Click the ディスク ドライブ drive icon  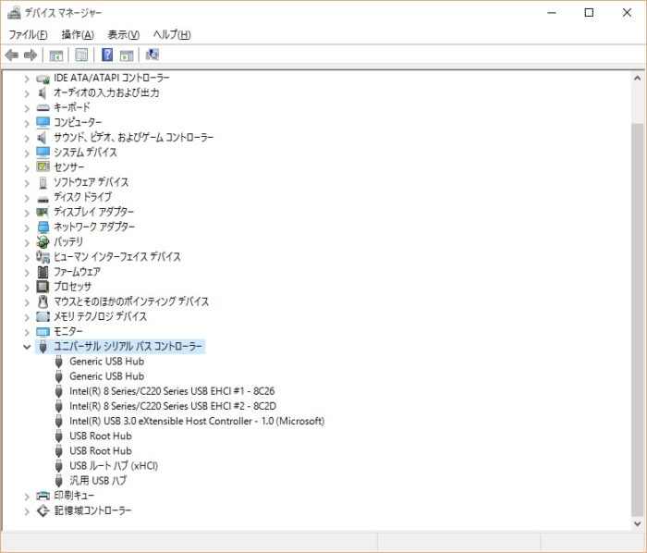tap(43, 200)
